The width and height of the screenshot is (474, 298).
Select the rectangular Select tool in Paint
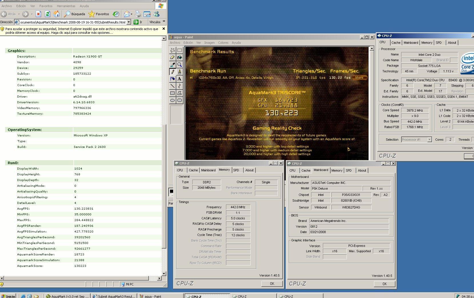(x=179, y=50)
